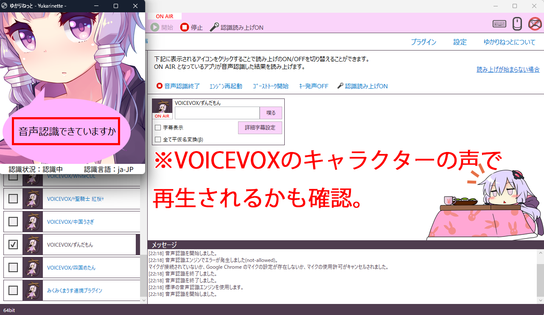Click ゴーストトーク開始
544x315 pixels.
(x=271, y=86)
